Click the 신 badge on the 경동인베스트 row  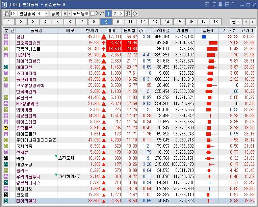(x=6, y=49)
